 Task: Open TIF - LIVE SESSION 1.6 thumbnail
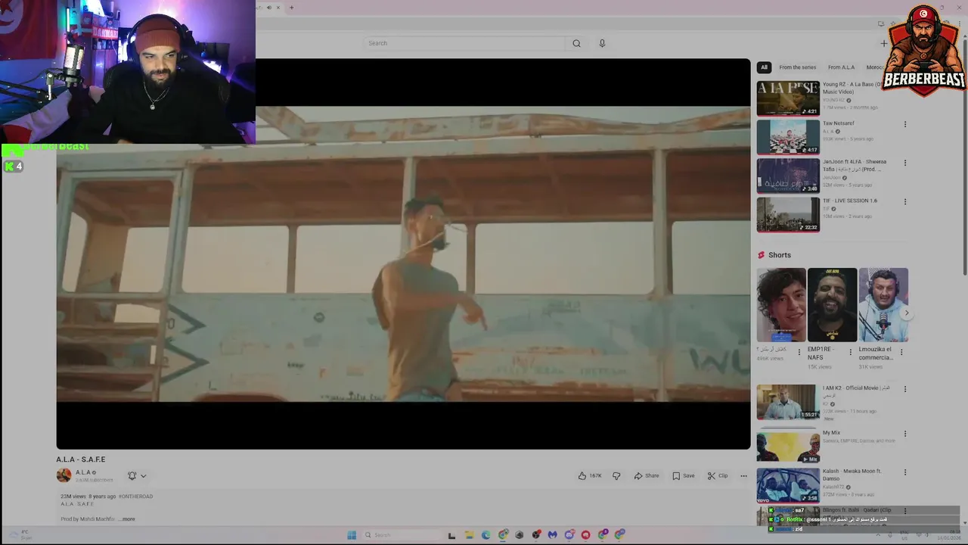coord(788,214)
